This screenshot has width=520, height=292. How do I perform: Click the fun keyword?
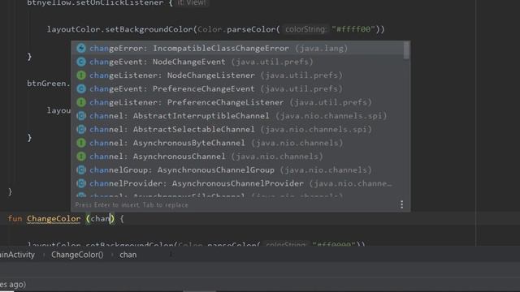[15, 219]
